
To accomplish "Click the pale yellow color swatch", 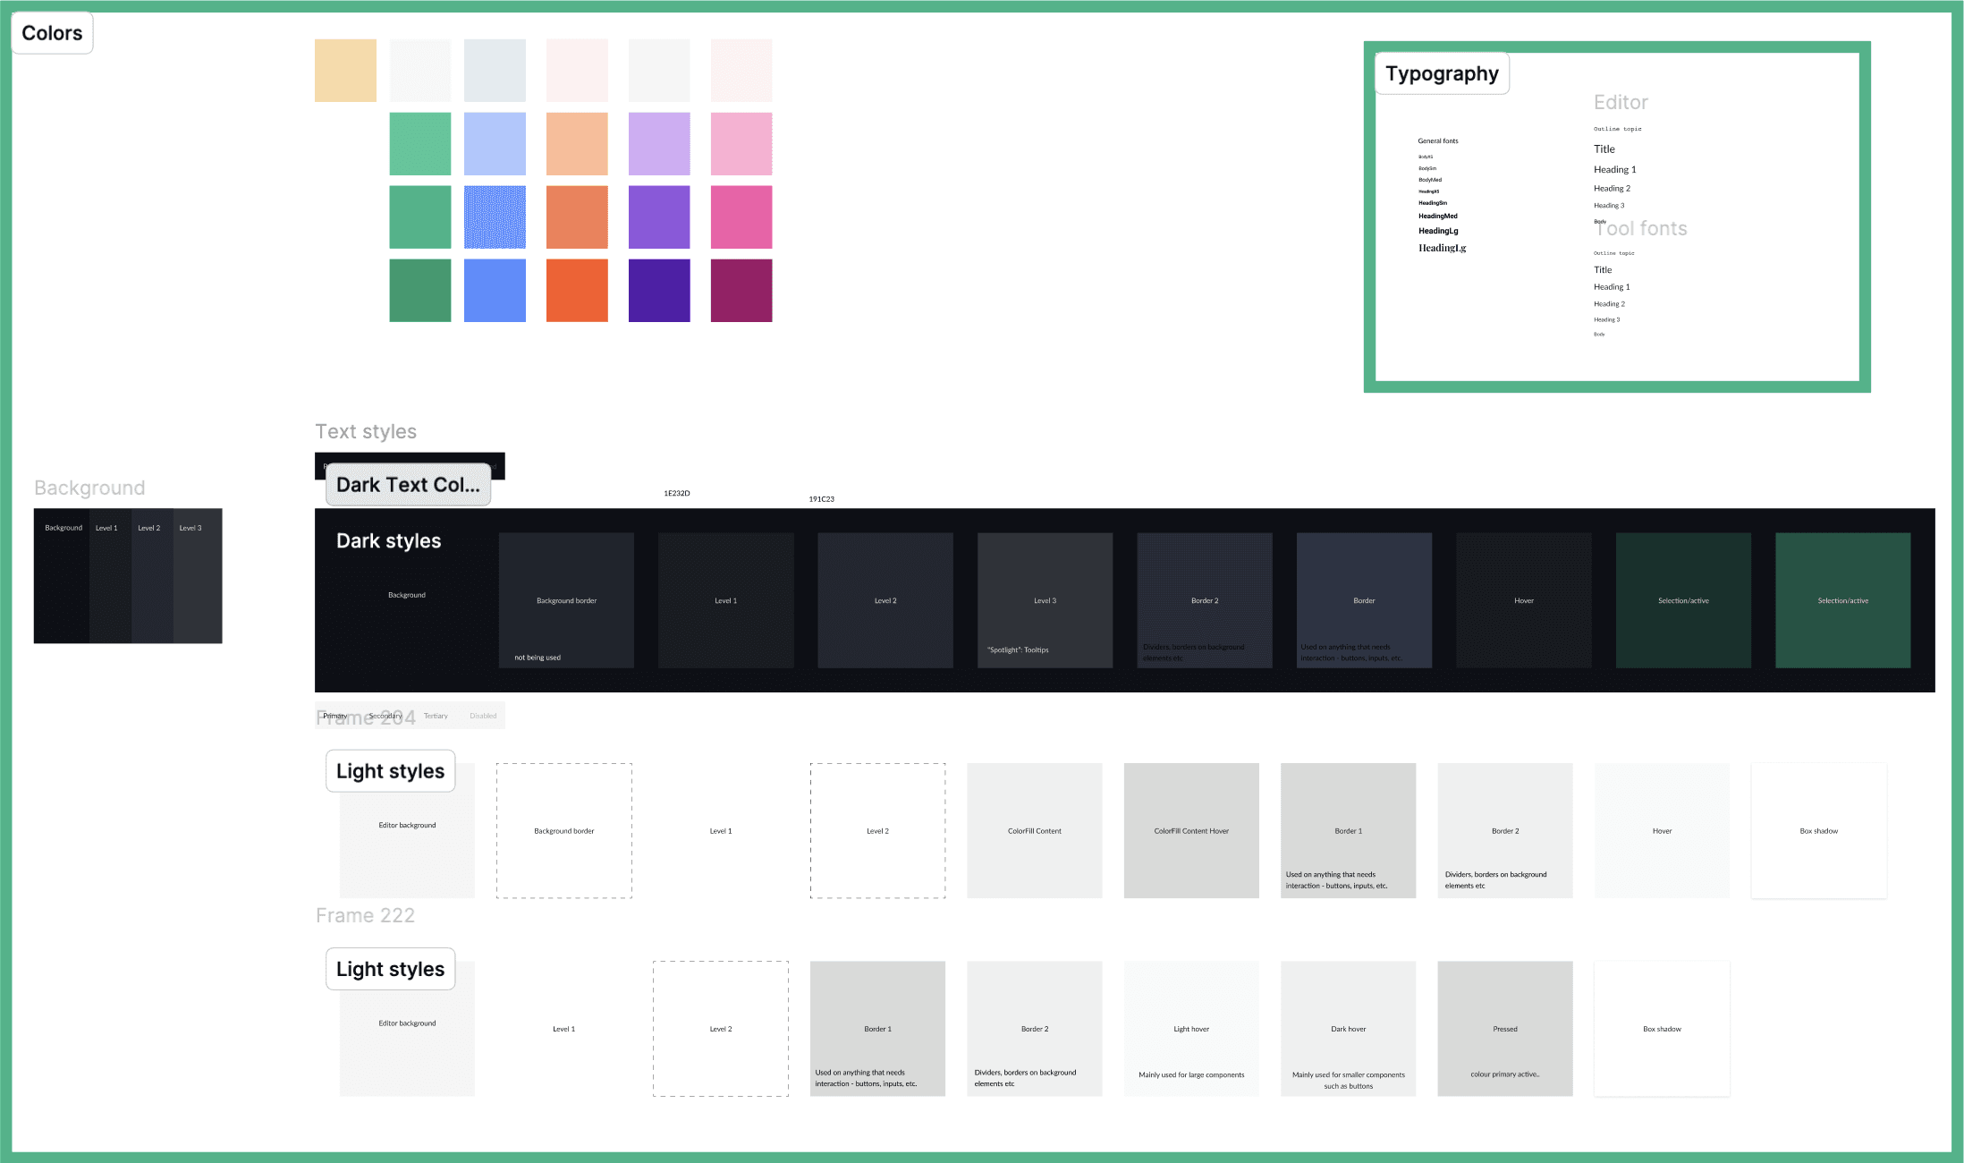I will [345, 71].
